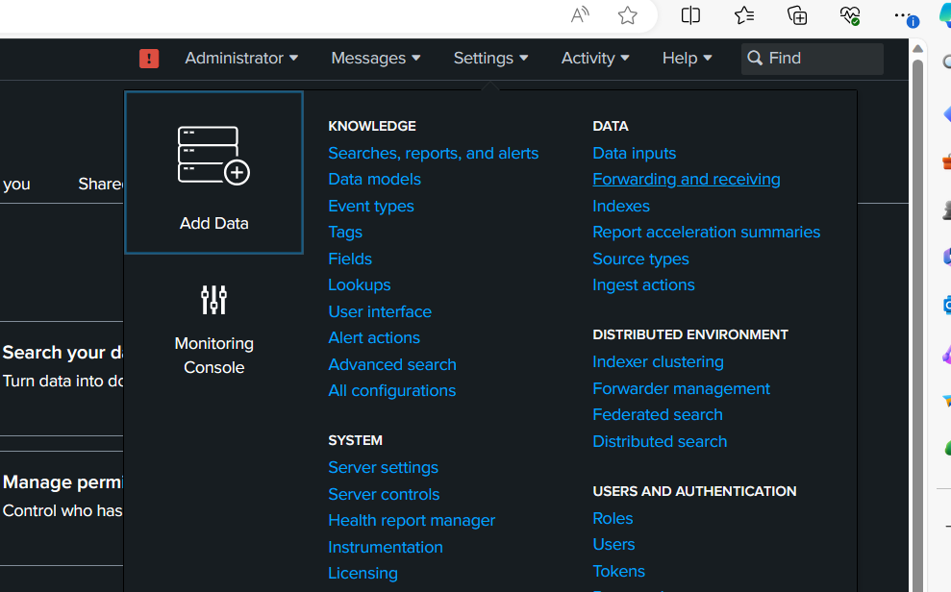Expand the Administrator dropdown
951x592 pixels.
coord(241,59)
